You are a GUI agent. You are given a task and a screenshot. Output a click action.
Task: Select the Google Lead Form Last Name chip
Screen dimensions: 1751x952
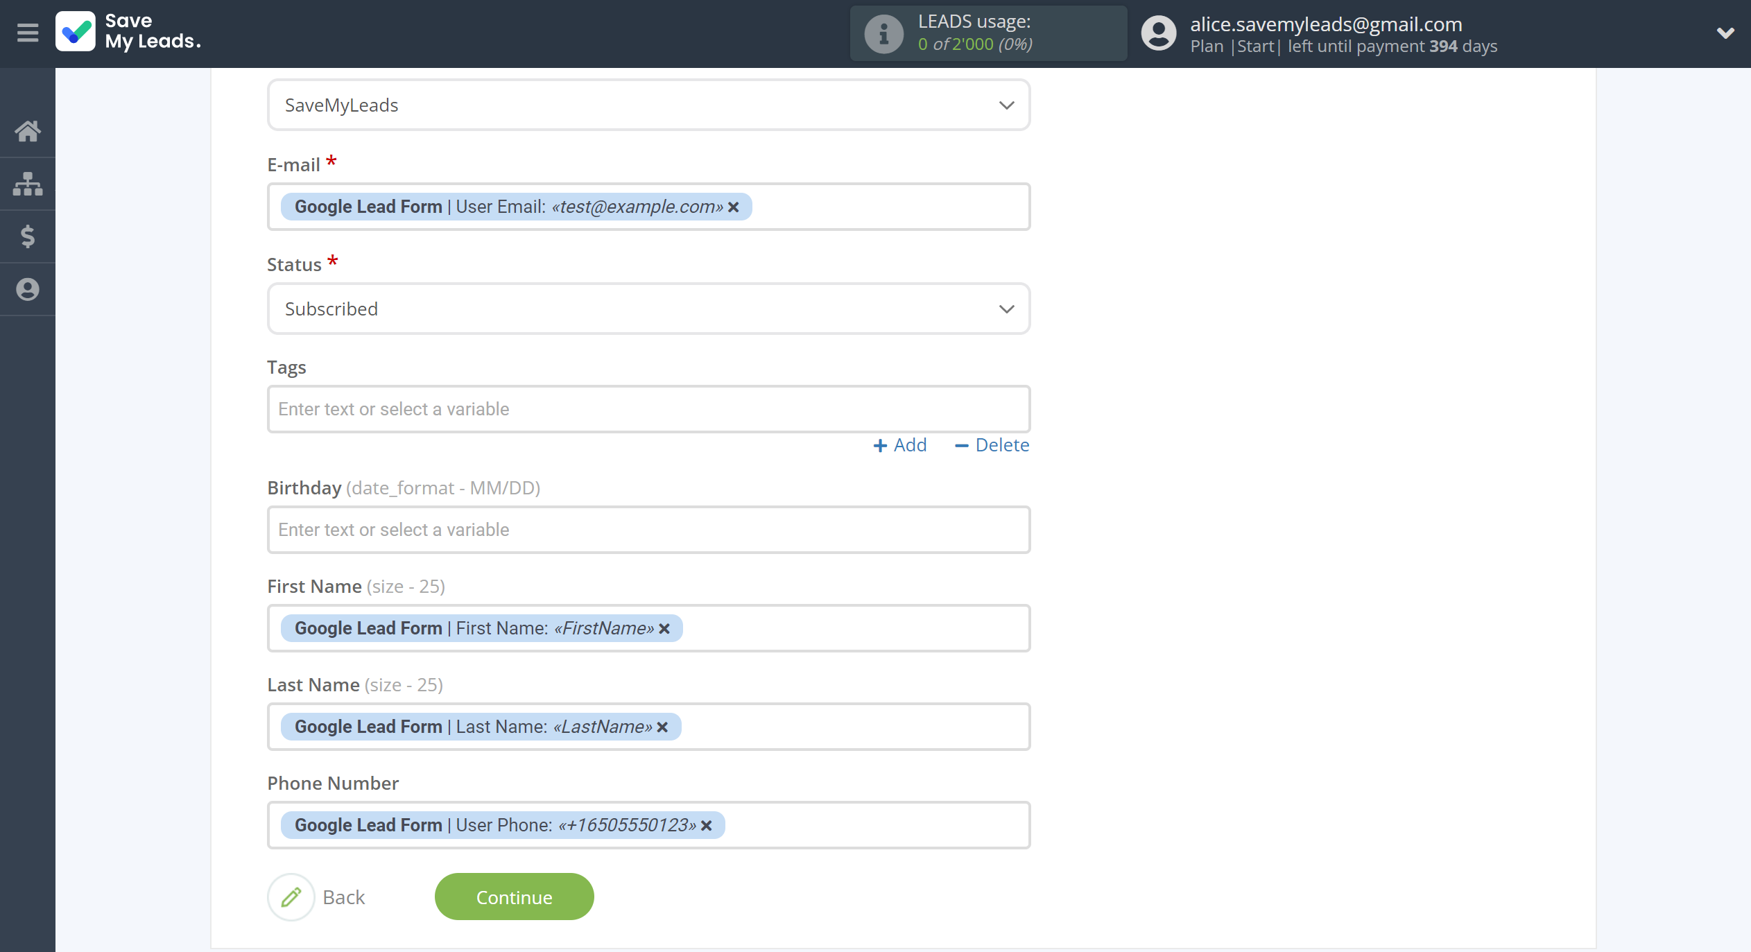tap(481, 727)
